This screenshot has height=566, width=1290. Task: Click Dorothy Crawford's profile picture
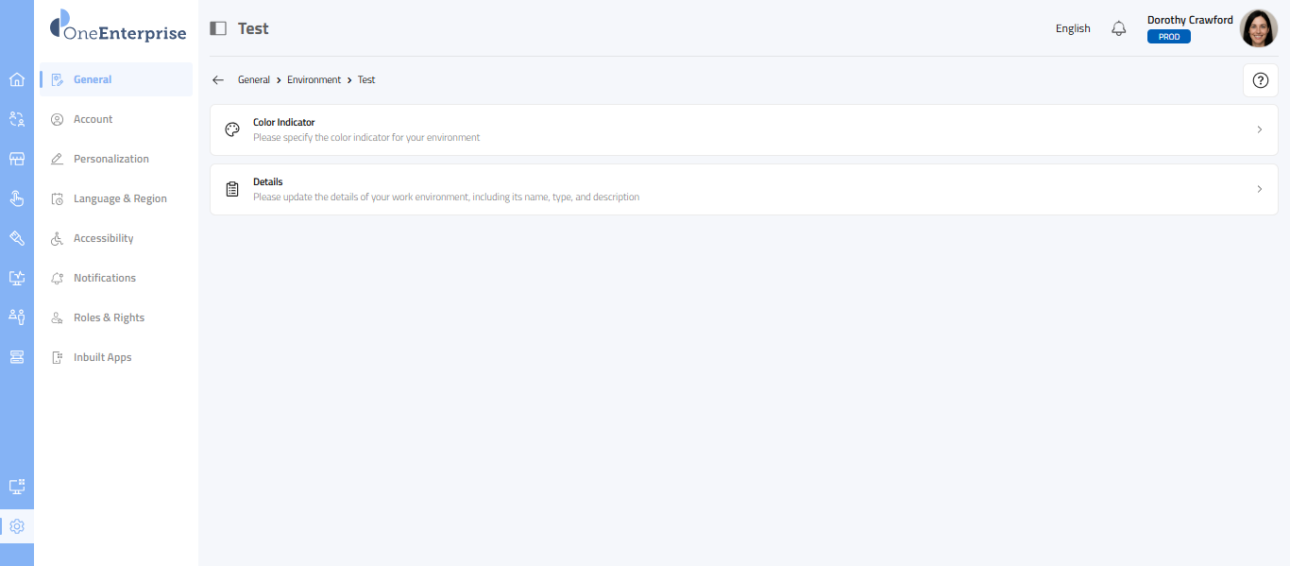coord(1258,28)
